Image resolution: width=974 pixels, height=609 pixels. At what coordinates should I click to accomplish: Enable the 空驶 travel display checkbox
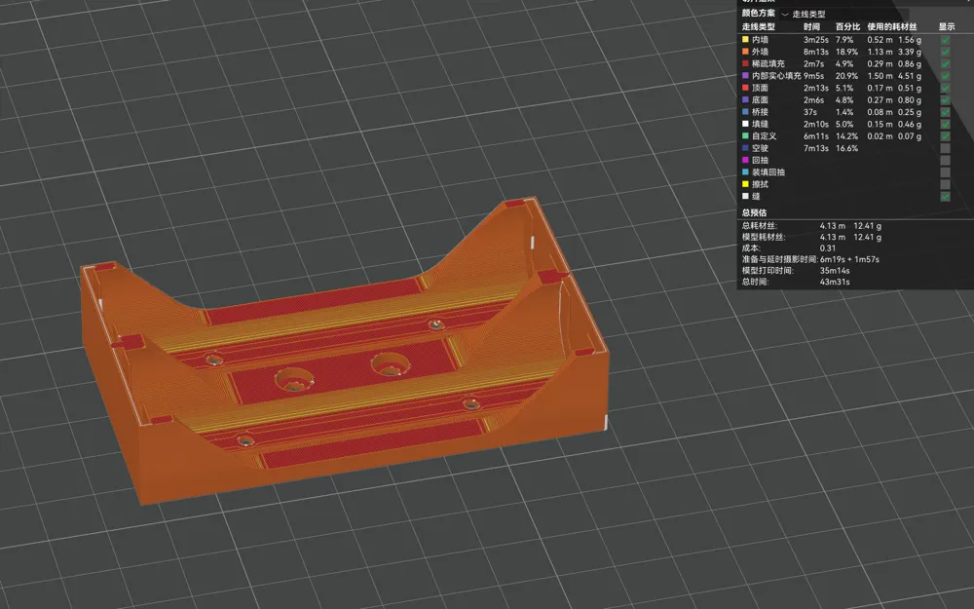(x=945, y=148)
